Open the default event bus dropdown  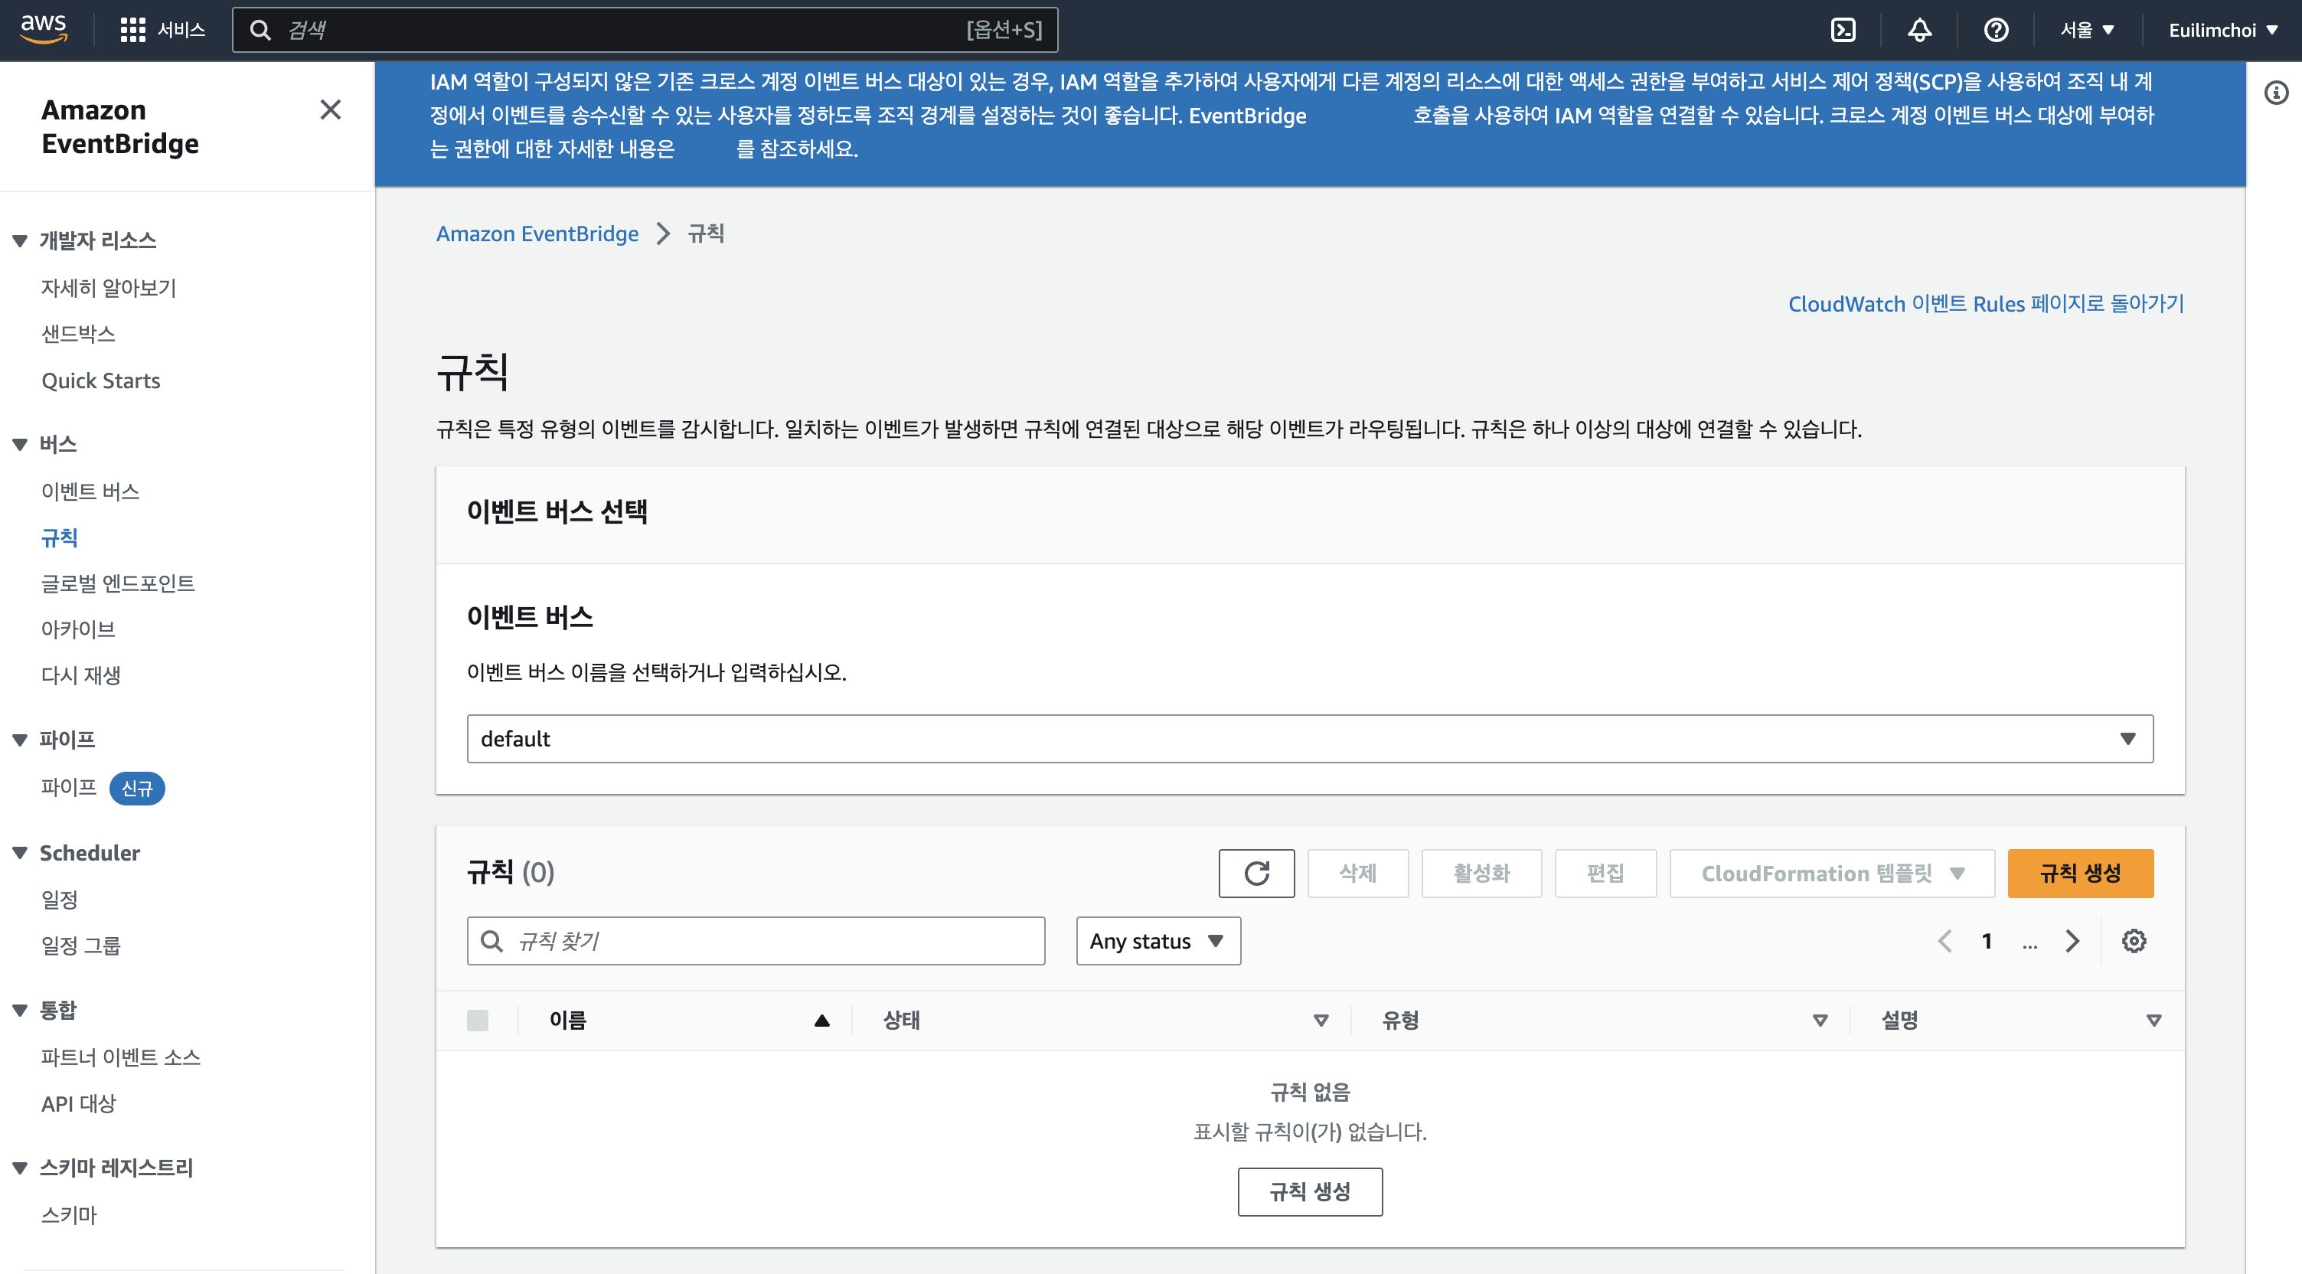(x=1309, y=739)
